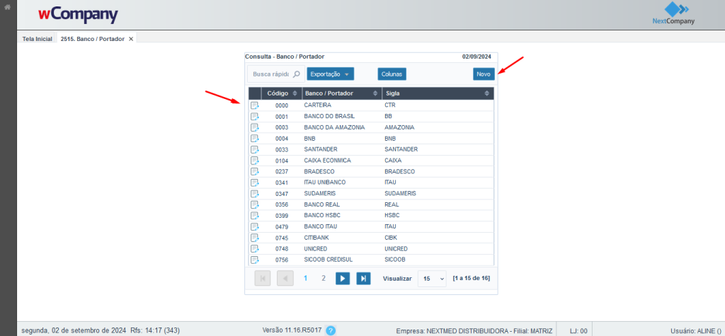Image resolution: width=725 pixels, height=336 pixels.
Task: Click the NextCompany logo
Action: tap(673, 14)
